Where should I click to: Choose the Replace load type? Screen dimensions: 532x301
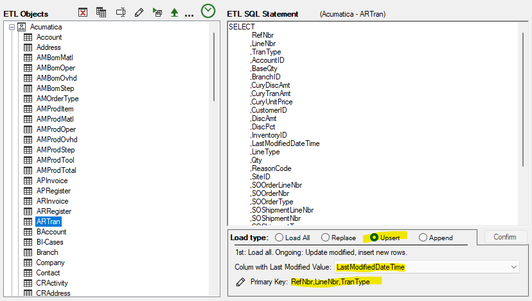click(x=325, y=238)
